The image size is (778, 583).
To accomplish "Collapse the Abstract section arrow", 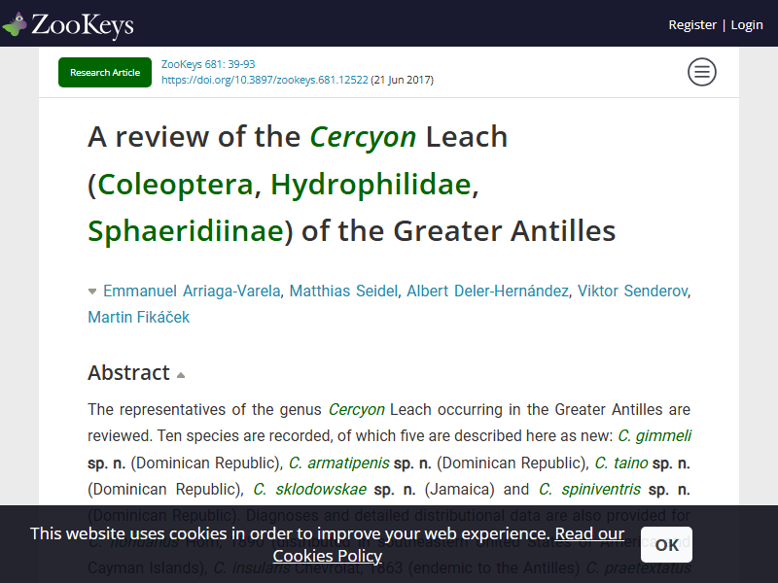I will tap(181, 375).
